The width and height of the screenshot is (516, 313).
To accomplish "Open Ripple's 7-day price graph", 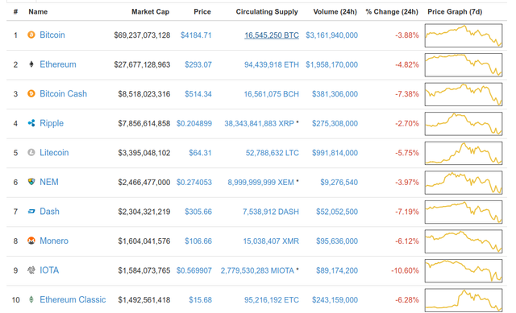I will pos(464,123).
